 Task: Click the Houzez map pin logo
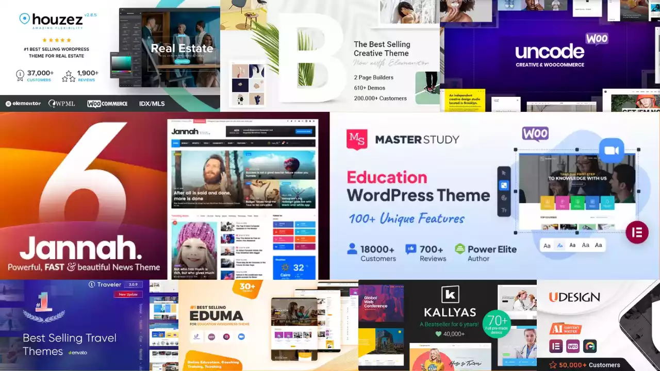coord(25,19)
